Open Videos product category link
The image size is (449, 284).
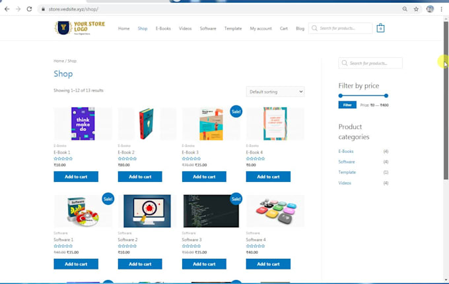tap(345, 183)
